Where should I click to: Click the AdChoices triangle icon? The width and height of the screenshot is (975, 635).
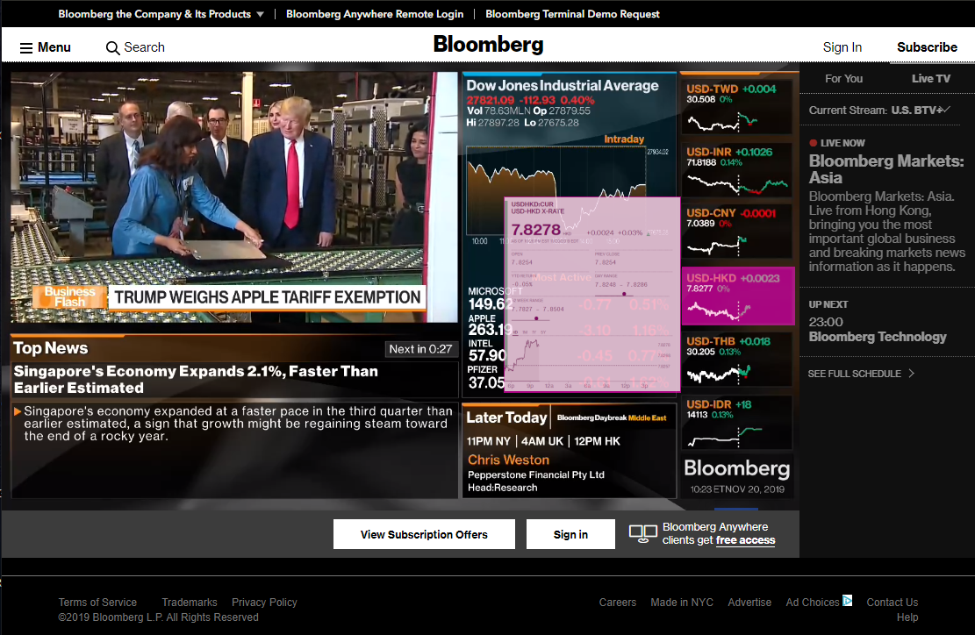pos(847,600)
